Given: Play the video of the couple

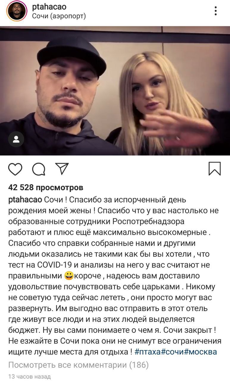Looking at the screenshot, I should click(115, 91).
